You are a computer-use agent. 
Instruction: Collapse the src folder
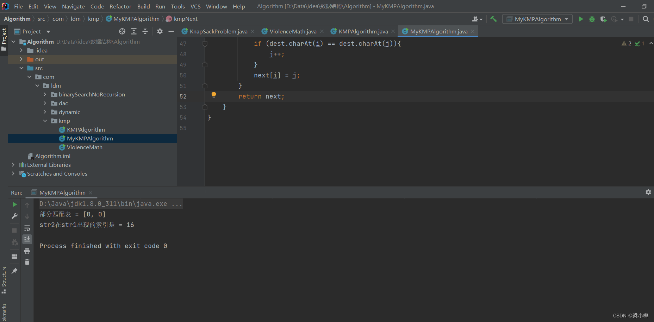pos(21,68)
